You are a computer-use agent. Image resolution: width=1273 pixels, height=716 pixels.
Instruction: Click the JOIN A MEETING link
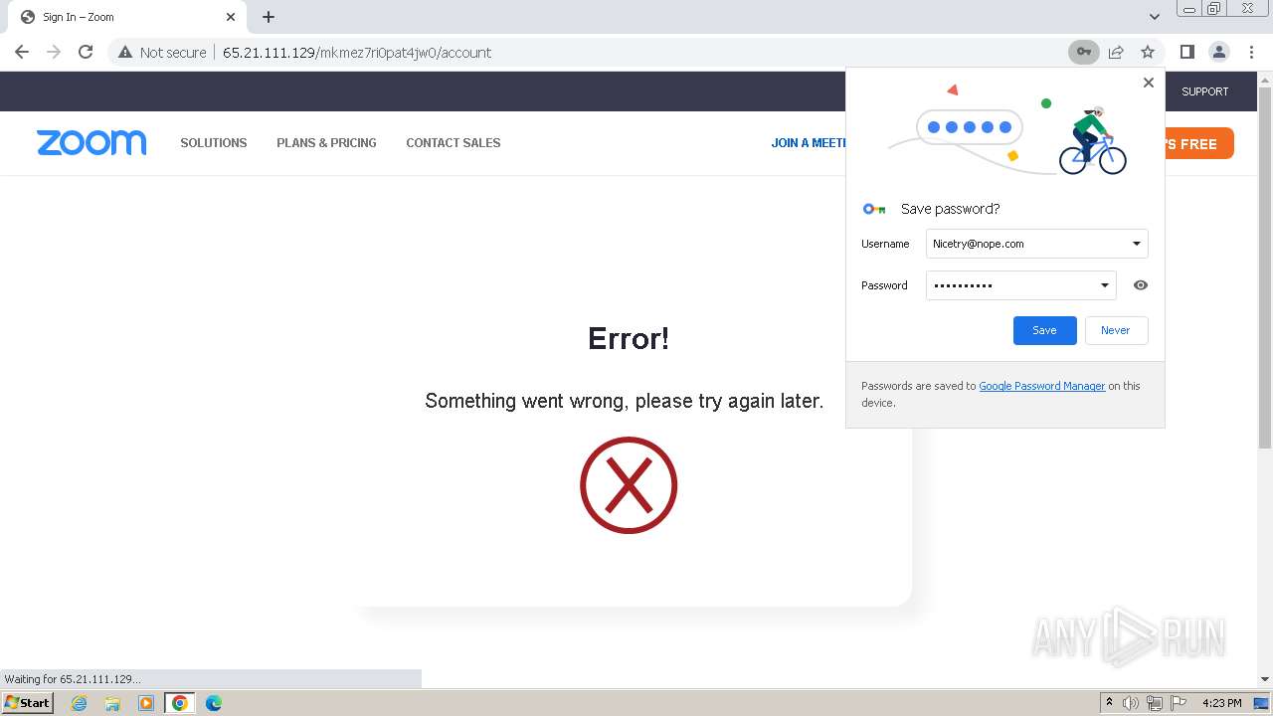(809, 143)
